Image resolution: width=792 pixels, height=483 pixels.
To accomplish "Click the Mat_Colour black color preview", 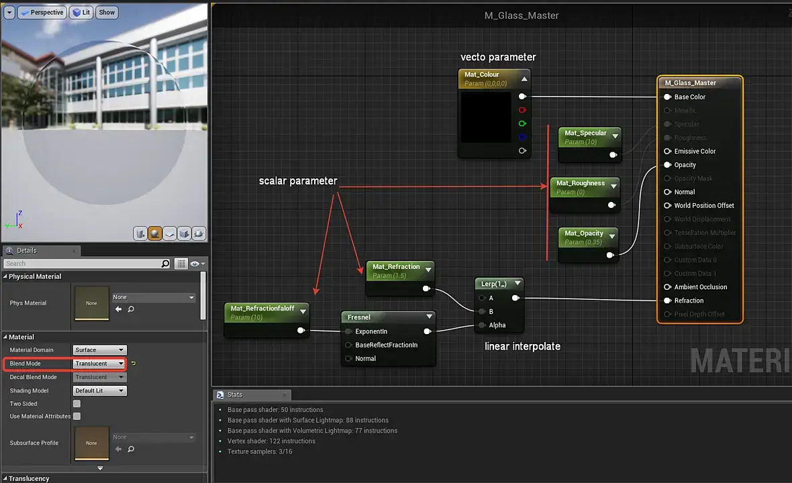I will [486, 117].
